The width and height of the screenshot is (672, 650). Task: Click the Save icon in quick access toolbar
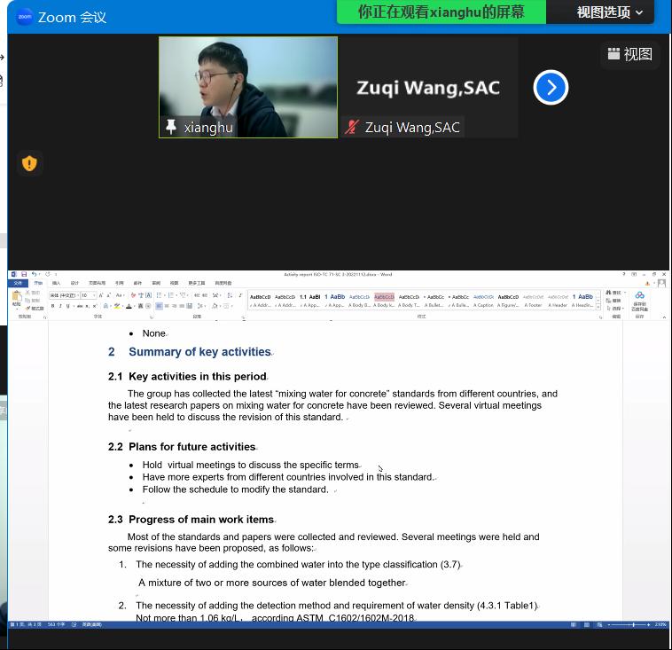pyautogui.click(x=24, y=275)
